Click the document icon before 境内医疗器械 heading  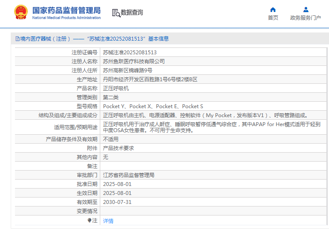[17, 39]
